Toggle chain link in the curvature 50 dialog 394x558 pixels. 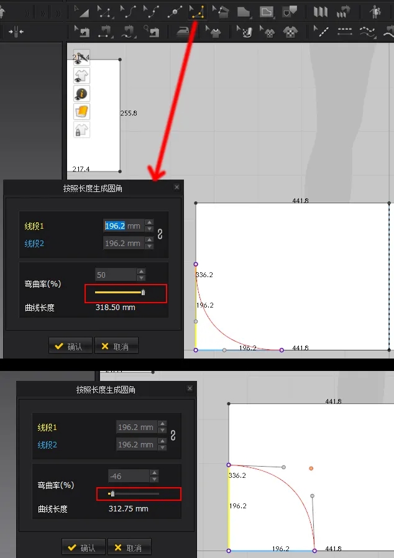[160, 234]
